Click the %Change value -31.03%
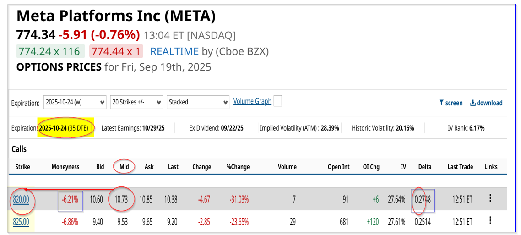Image resolution: width=521 pixels, height=235 pixels. click(239, 199)
